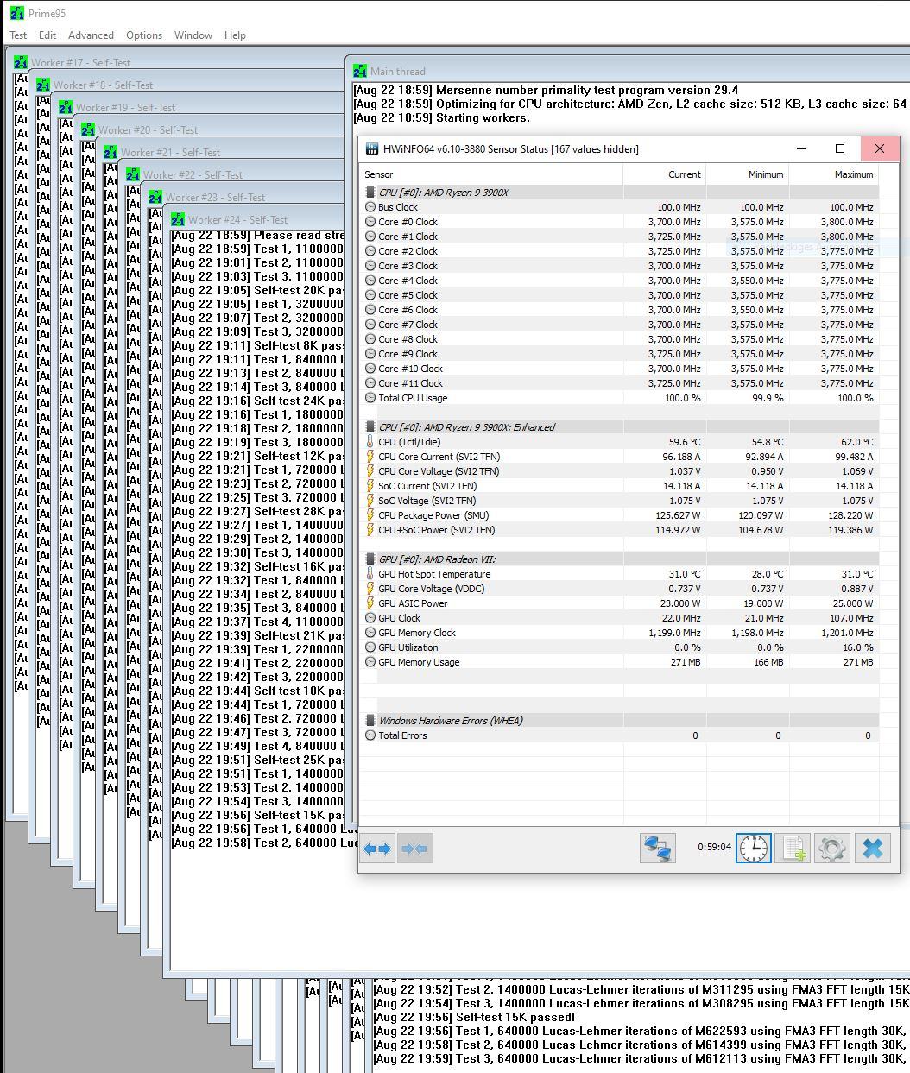The width and height of the screenshot is (910, 1073).
Task: Reset elapsed time with the clock button
Action: pyautogui.click(x=753, y=848)
